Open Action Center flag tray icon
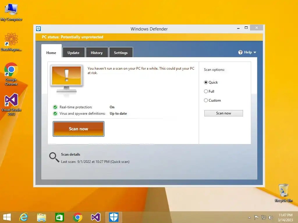 (x=257, y=217)
